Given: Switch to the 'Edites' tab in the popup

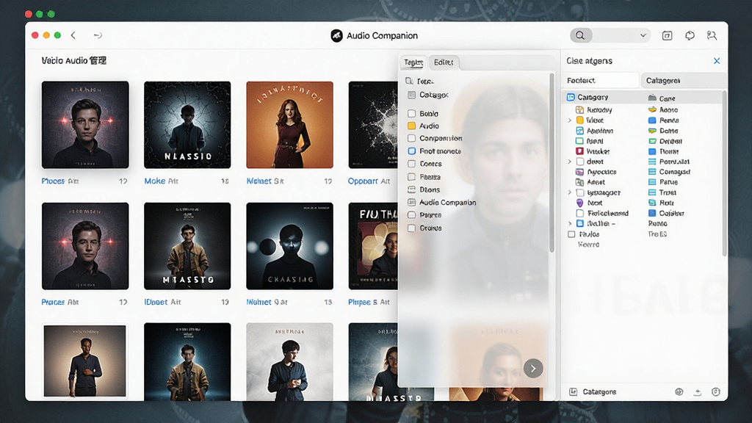Looking at the screenshot, I should pyautogui.click(x=444, y=62).
